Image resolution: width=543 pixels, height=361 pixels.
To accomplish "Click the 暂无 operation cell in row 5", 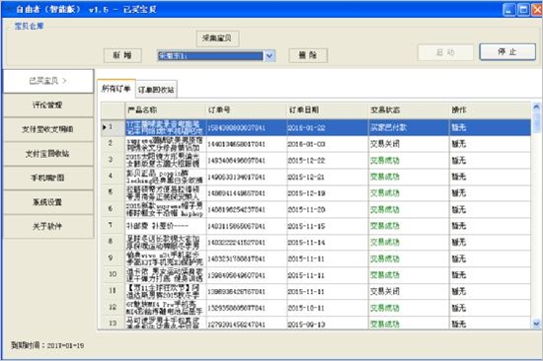I will click(x=490, y=193).
